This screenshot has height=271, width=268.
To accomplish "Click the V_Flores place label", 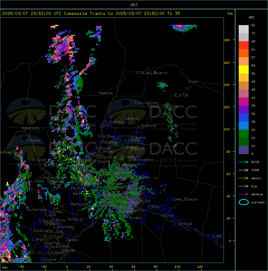I will point(49,259).
